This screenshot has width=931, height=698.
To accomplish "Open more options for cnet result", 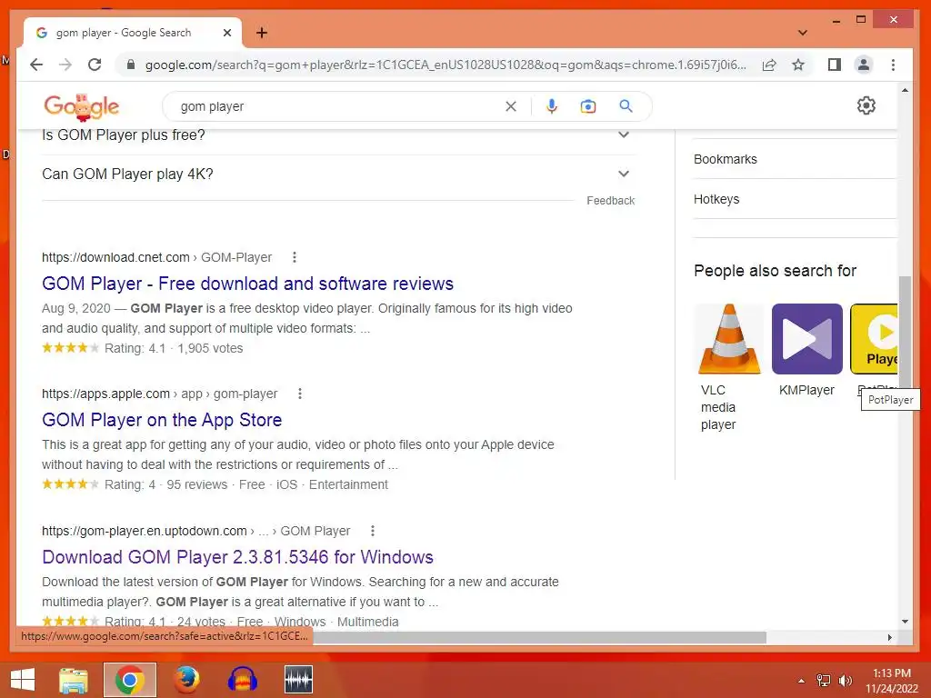I will pyautogui.click(x=294, y=257).
